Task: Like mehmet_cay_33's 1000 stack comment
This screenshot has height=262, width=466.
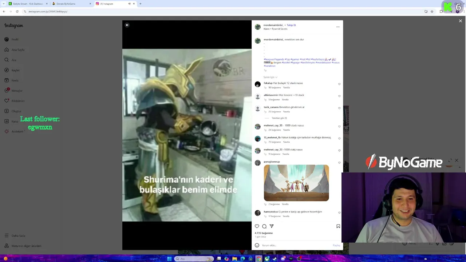Action: click(339, 126)
